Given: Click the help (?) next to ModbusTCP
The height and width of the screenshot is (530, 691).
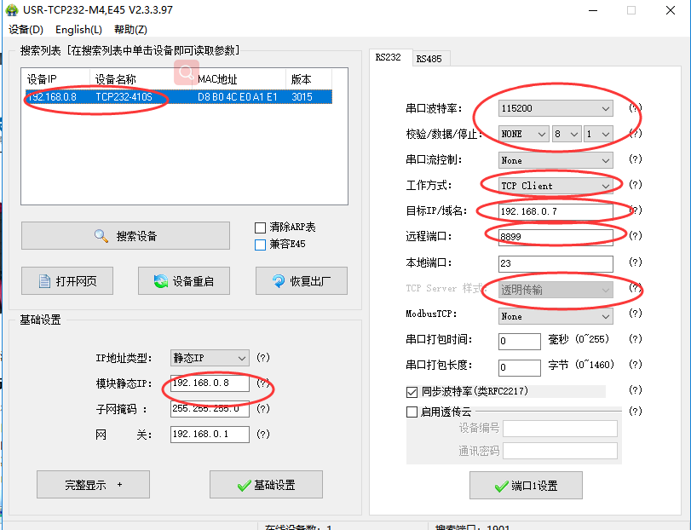Looking at the screenshot, I should click(x=635, y=315).
